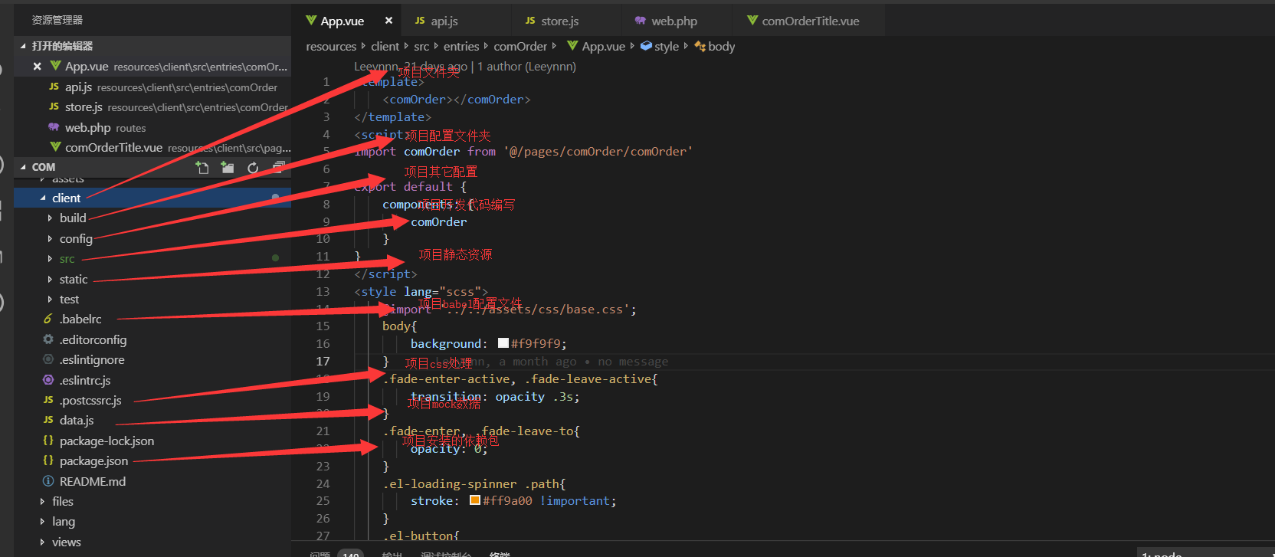Click the #f9f9f9 background color swatch
Image resolution: width=1275 pixels, height=557 pixels.
click(503, 343)
